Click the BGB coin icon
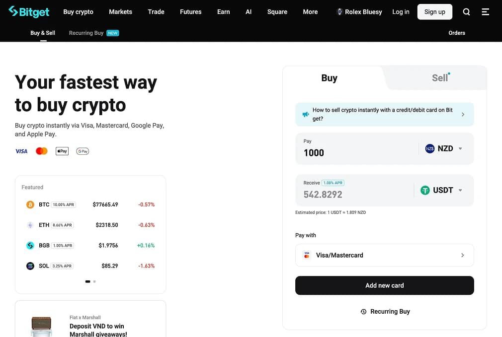This screenshot has height=337, width=502. pos(30,245)
